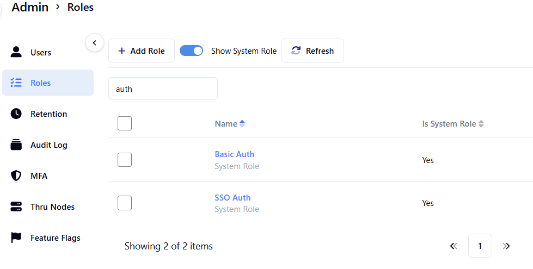Sort by Is System Role column arrows
The image size is (533, 269).
[481, 124]
